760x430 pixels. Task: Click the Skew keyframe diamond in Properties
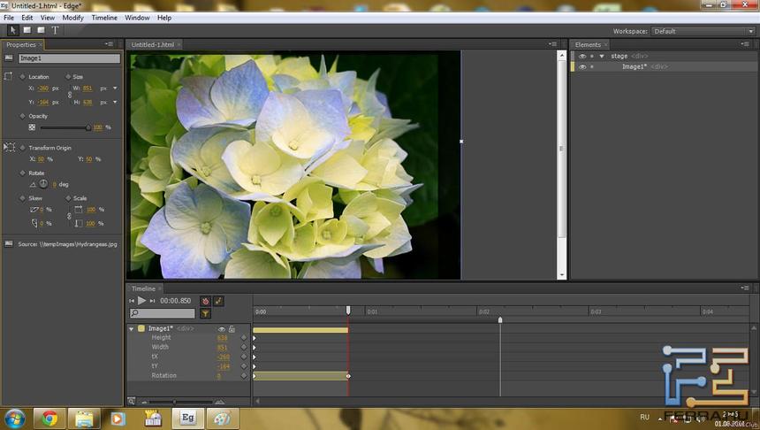[x=22, y=198]
